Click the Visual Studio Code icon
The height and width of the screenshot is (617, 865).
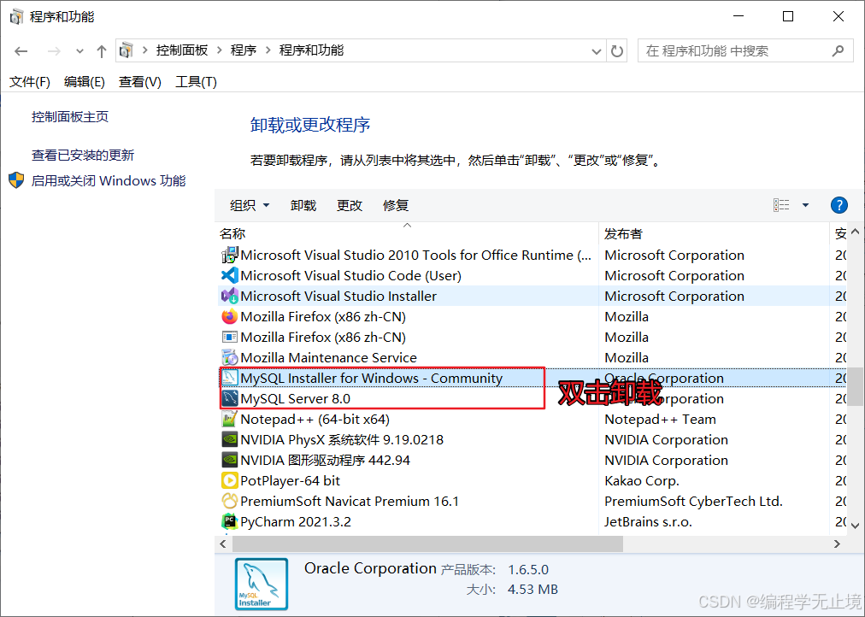(x=229, y=276)
